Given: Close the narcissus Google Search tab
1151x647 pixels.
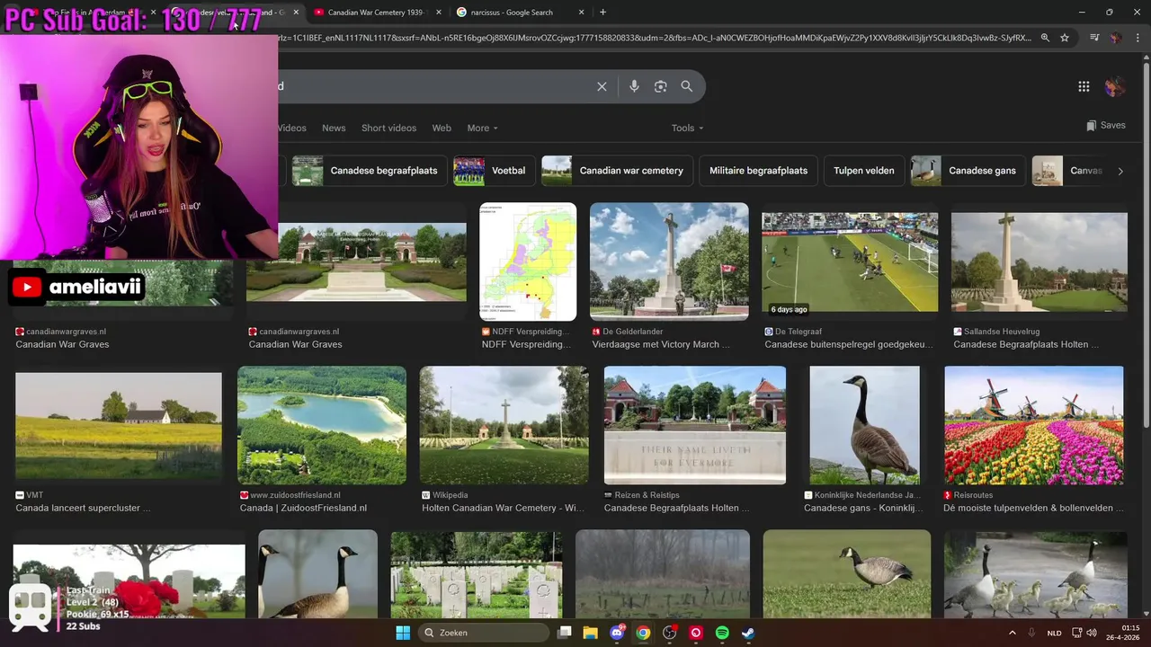Looking at the screenshot, I should click(581, 13).
